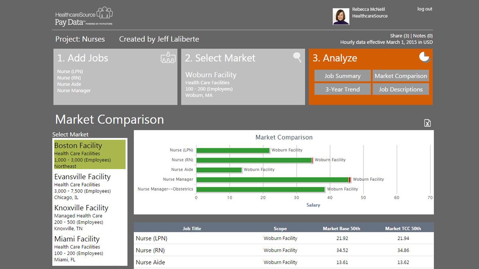Viewport: 479px width, 269px height.
Task: View Job Descriptions
Action: click(x=401, y=89)
